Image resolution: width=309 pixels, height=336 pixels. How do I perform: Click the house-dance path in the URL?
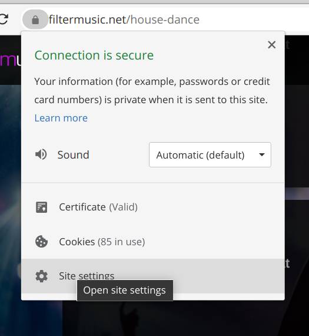(165, 19)
